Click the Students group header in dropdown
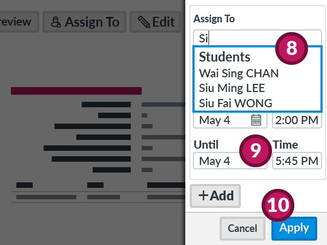Image resolution: width=327 pixels, height=245 pixels. [x=225, y=57]
